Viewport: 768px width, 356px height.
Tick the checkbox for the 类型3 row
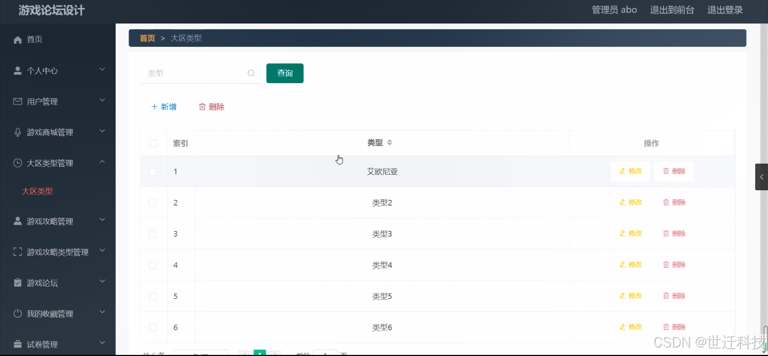click(x=153, y=234)
